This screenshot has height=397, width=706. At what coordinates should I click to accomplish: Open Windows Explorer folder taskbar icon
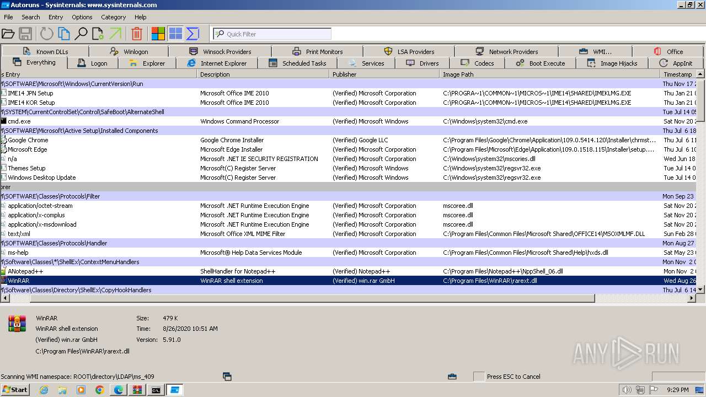pos(62,390)
